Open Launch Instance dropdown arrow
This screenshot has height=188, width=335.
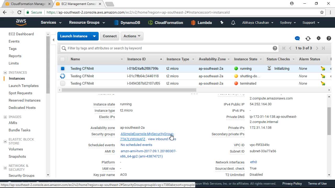pos(94,36)
